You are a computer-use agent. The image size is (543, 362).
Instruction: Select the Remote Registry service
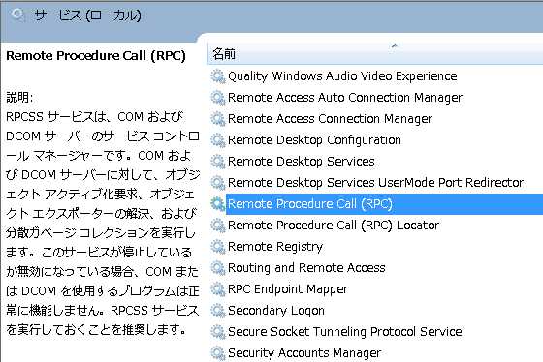click(x=275, y=247)
